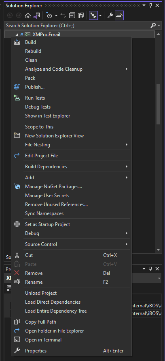
Task: Click Manage NuGet Packages icon
Action: tap(17, 186)
